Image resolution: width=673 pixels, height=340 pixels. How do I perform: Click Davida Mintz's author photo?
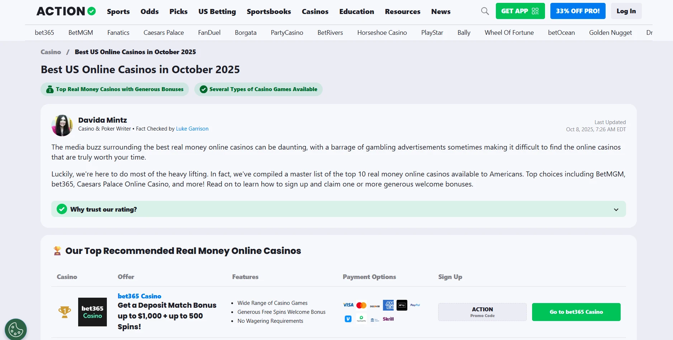pyautogui.click(x=62, y=126)
